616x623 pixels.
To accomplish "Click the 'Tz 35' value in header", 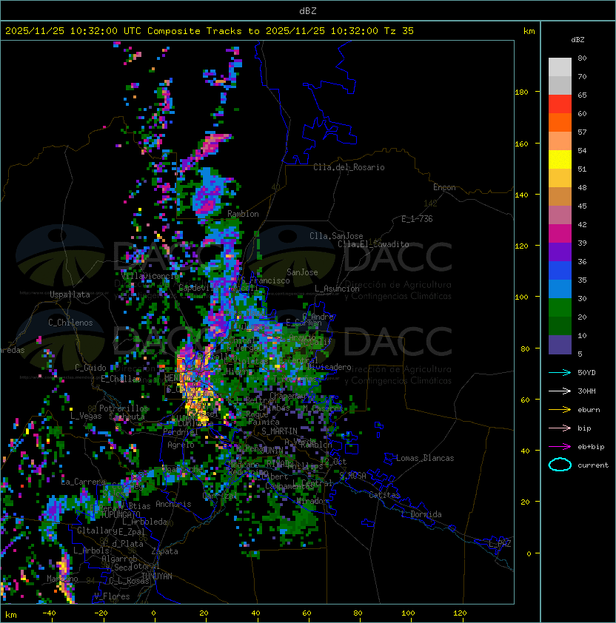I will coord(399,31).
